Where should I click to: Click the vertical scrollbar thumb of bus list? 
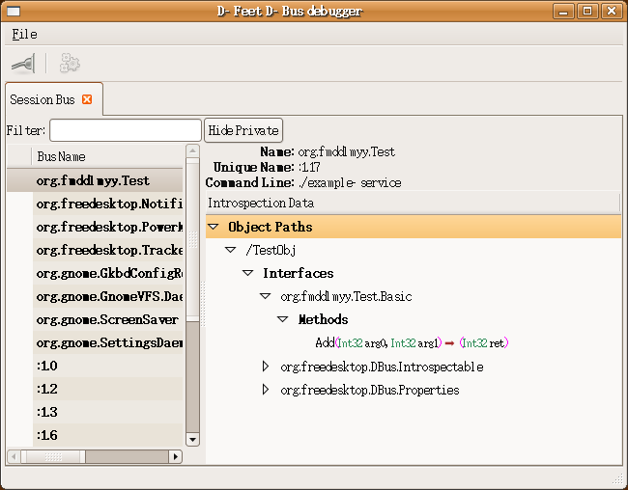coord(192,239)
